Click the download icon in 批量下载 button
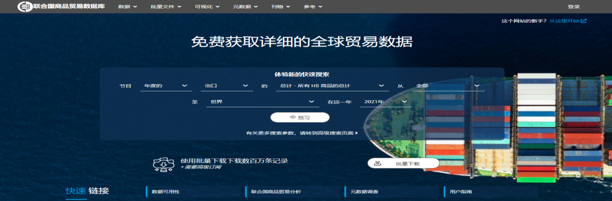612x201 pixels. point(377,163)
